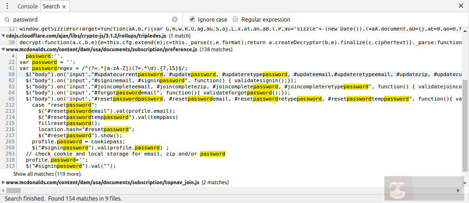Focus the search input containing 'password'
The height and width of the screenshot is (203, 469).
coord(89,20)
